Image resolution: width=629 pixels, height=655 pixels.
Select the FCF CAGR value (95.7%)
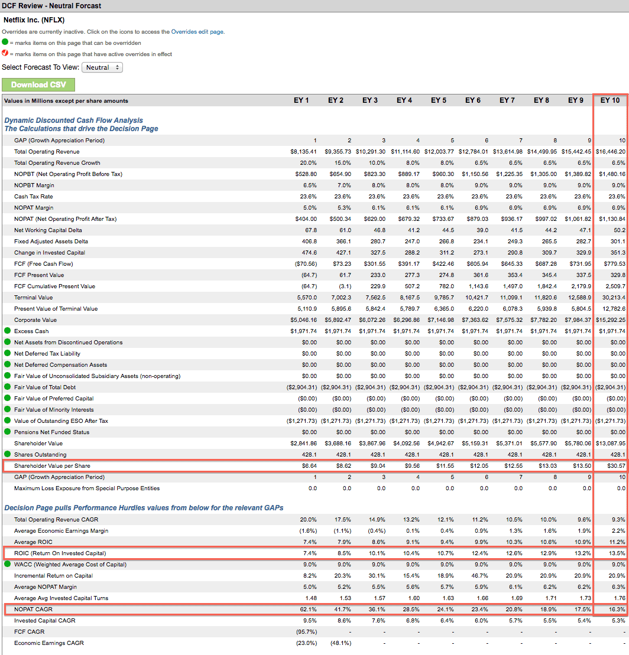click(307, 632)
